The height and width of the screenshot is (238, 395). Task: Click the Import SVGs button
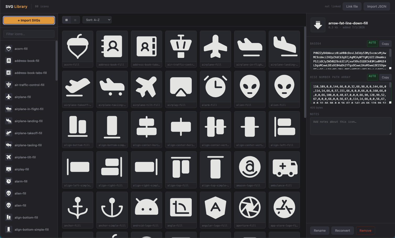coord(29,20)
